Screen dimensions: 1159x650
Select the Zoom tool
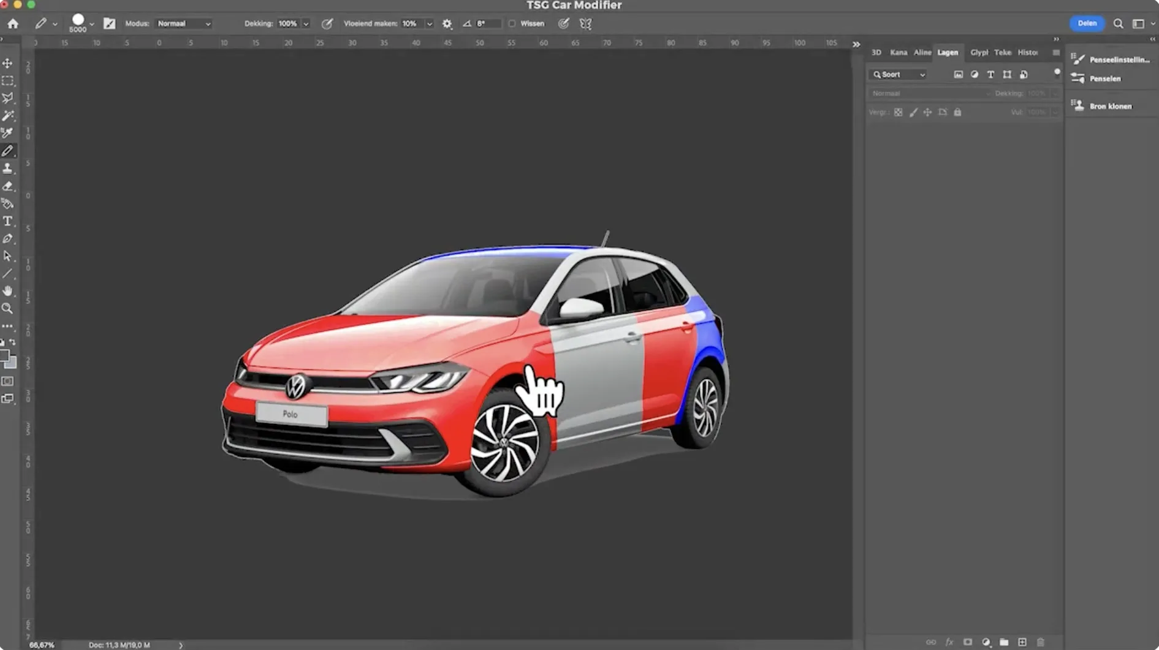point(7,309)
